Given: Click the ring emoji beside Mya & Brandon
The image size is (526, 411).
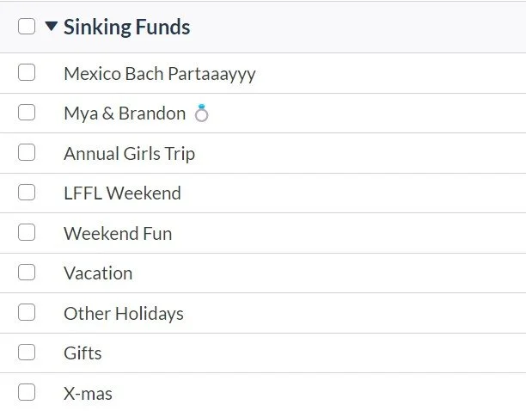Looking at the screenshot, I should coord(201,113).
